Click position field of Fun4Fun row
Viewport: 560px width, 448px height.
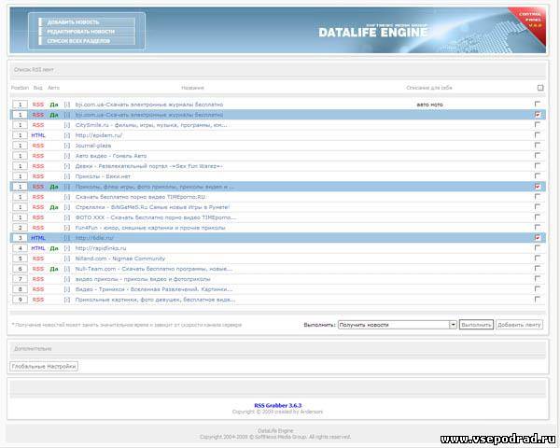pos(20,228)
